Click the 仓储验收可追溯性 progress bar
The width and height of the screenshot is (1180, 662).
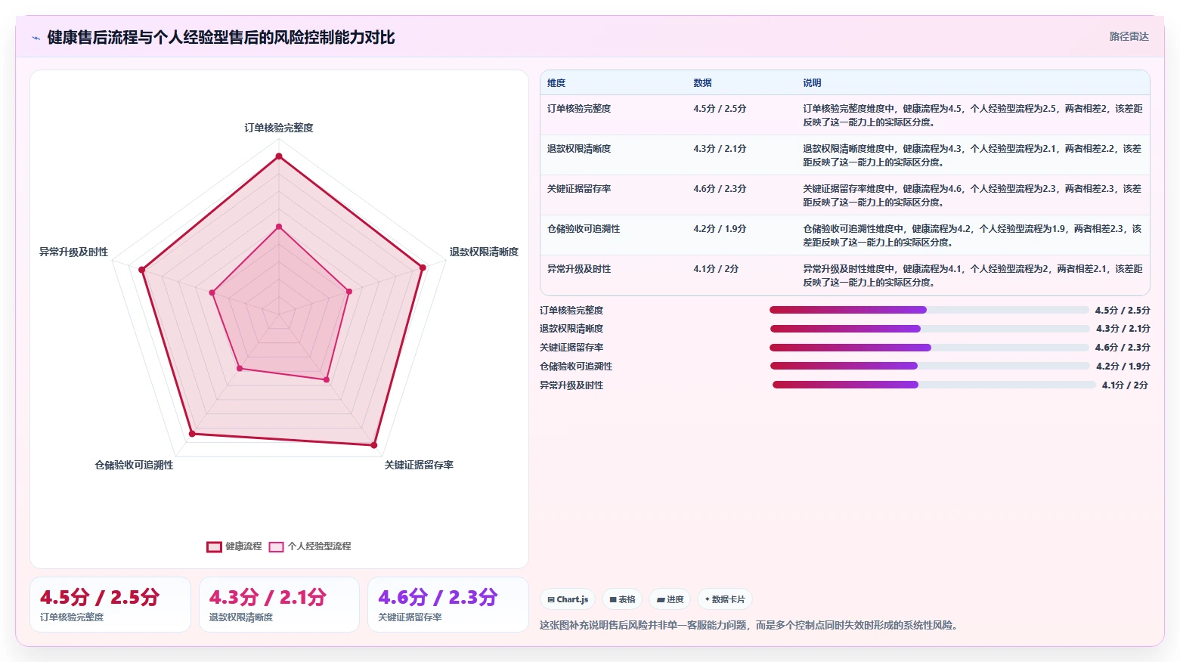pyautogui.click(x=930, y=366)
